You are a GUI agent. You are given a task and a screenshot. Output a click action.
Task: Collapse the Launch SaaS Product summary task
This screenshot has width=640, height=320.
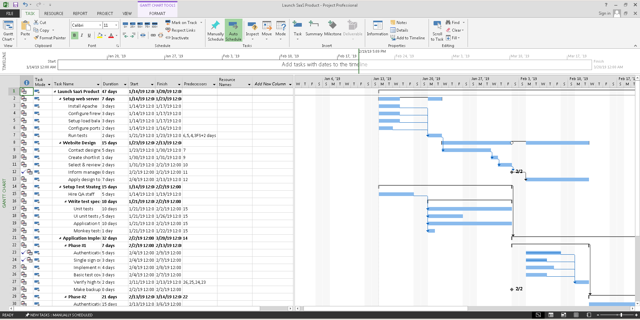[x=55, y=92]
